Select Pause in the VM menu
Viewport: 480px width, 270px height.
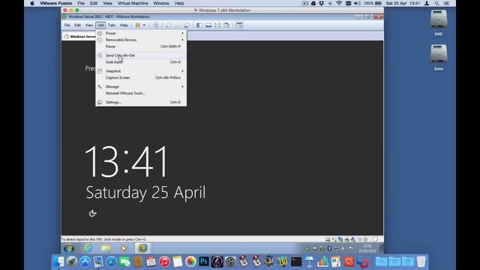tap(141, 46)
